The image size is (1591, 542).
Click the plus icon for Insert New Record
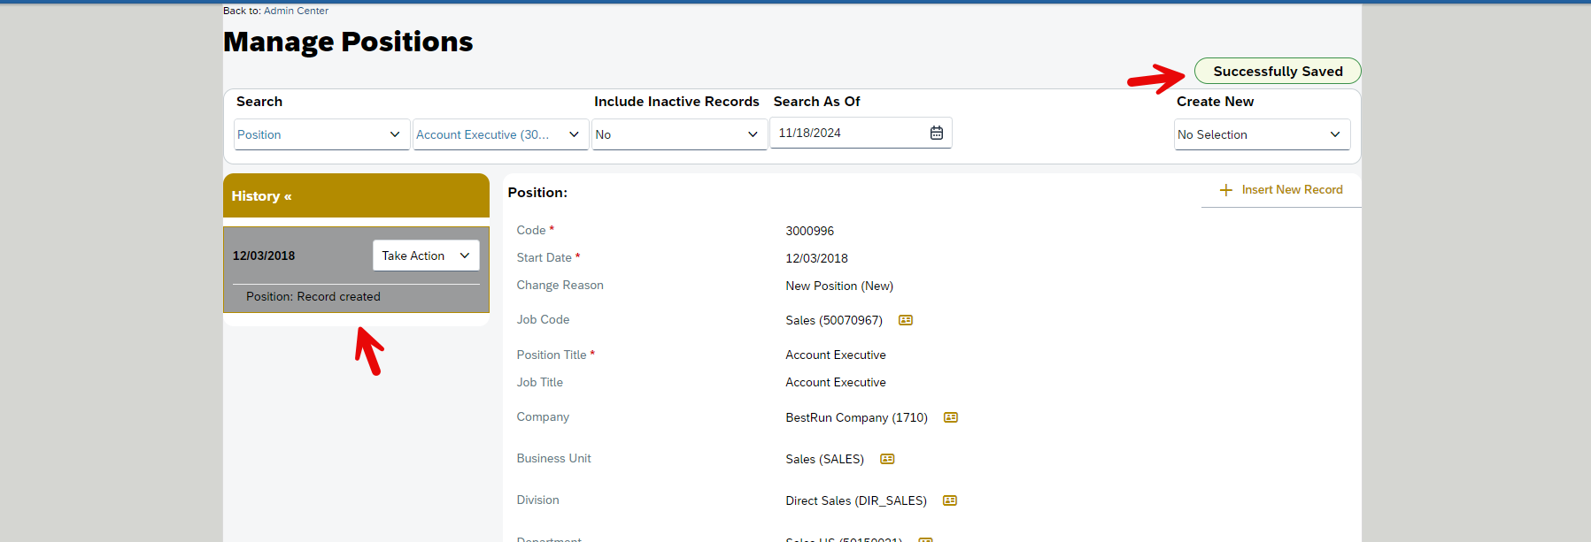coord(1225,190)
